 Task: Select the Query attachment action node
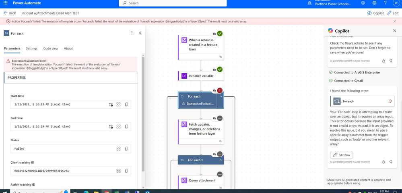201,182
